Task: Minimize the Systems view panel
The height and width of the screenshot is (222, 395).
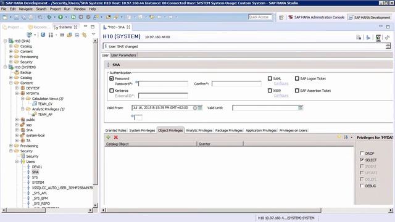Action: 85,27
